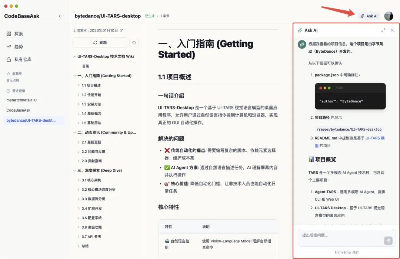400x259 pixels.
Task: Click the sparkle icon in Ask AI panel title
Action: (300, 30)
